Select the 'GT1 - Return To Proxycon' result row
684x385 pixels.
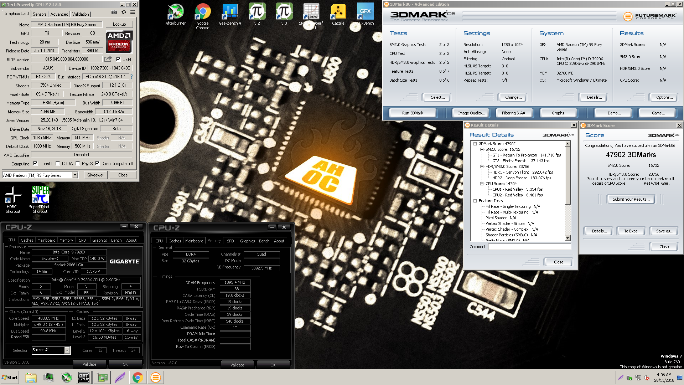(526, 155)
